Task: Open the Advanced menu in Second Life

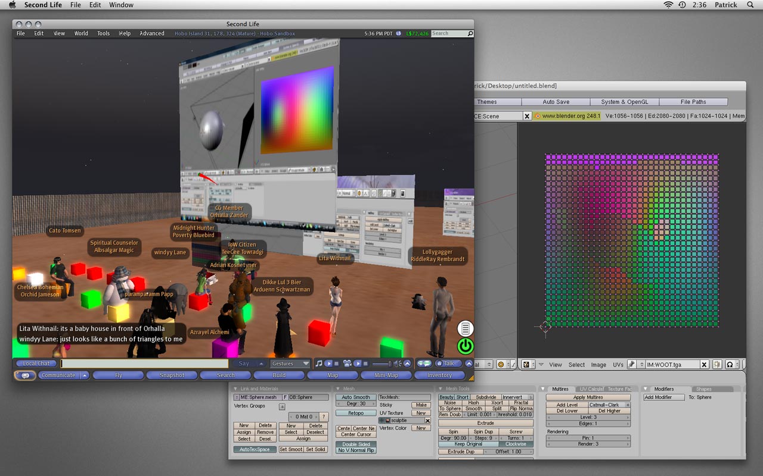Action: coord(152,33)
